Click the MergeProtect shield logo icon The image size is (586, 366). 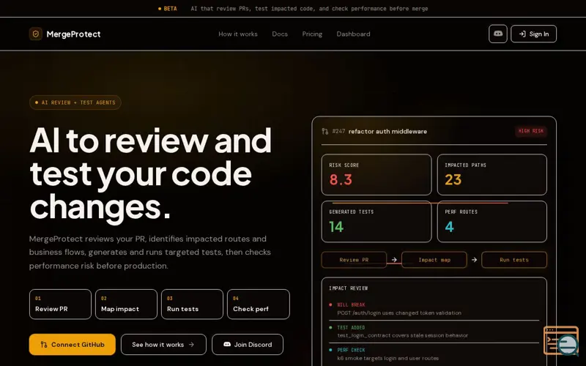35,34
